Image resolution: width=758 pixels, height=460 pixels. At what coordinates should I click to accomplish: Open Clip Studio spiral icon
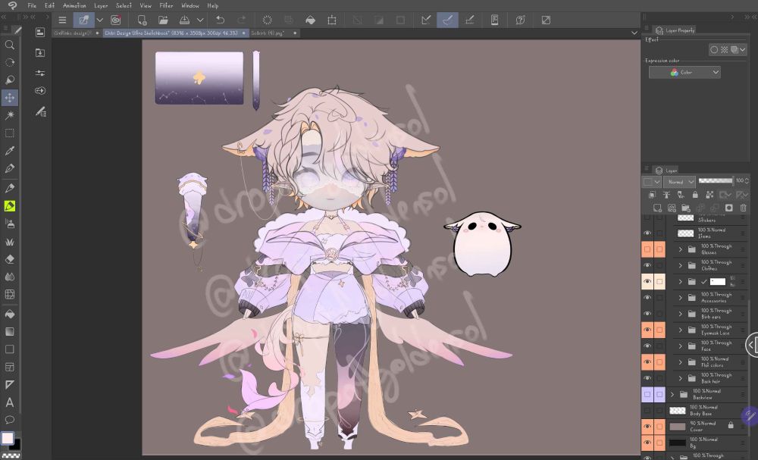click(x=115, y=20)
